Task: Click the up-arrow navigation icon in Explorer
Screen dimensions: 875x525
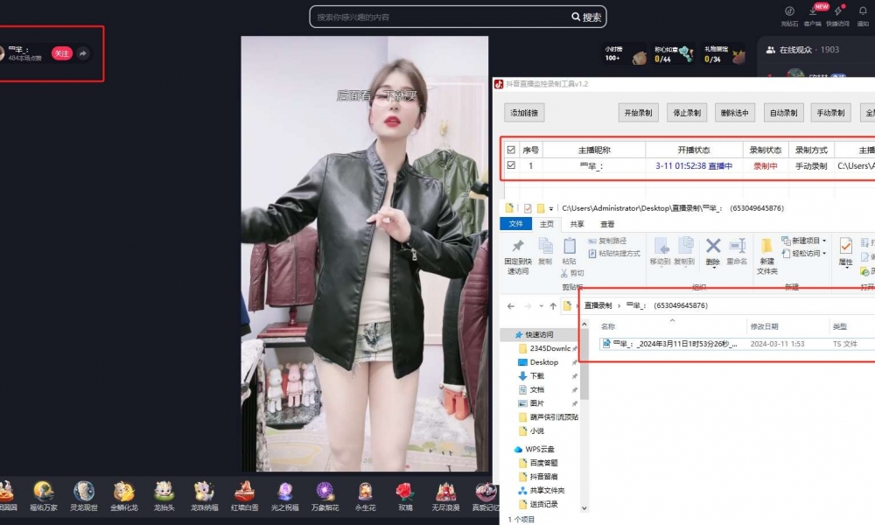Action: (553, 306)
